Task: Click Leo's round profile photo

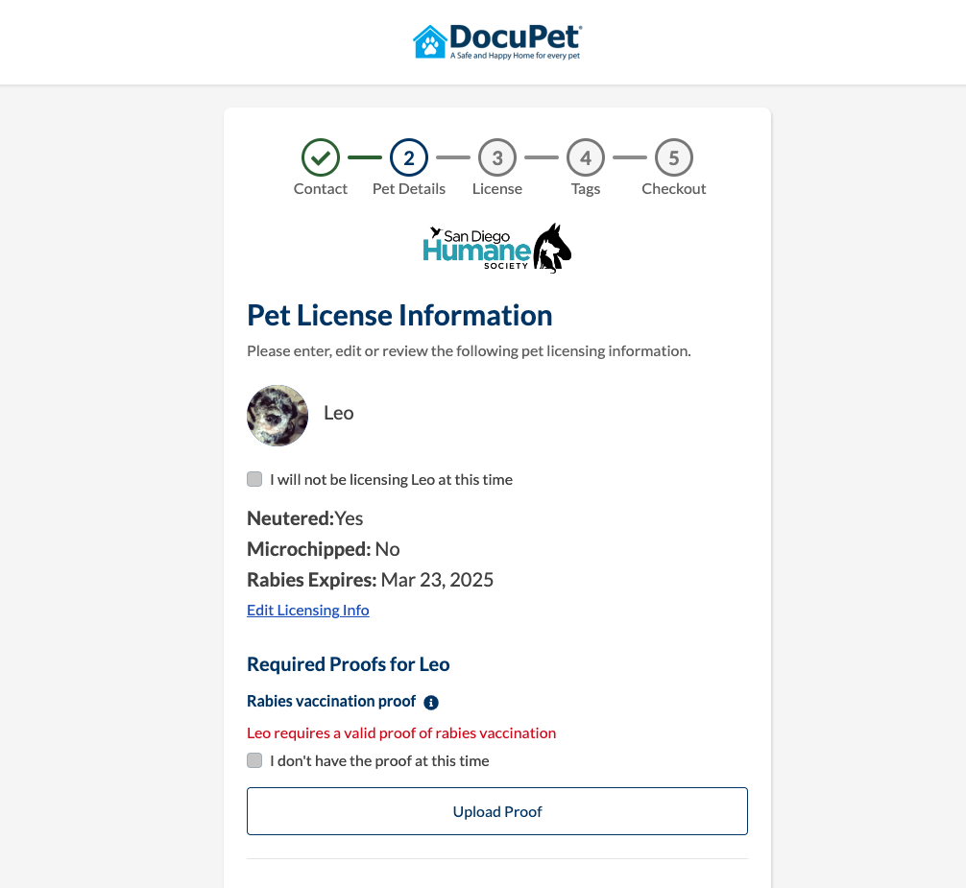Action: [x=278, y=416]
